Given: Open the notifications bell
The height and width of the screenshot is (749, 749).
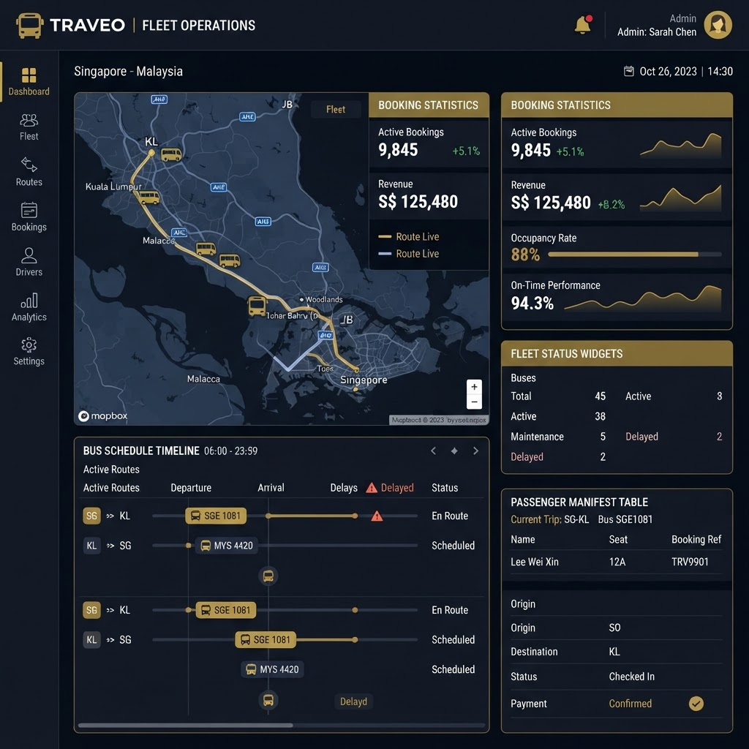Looking at the screenshot, I should click(x=583, y=24).
